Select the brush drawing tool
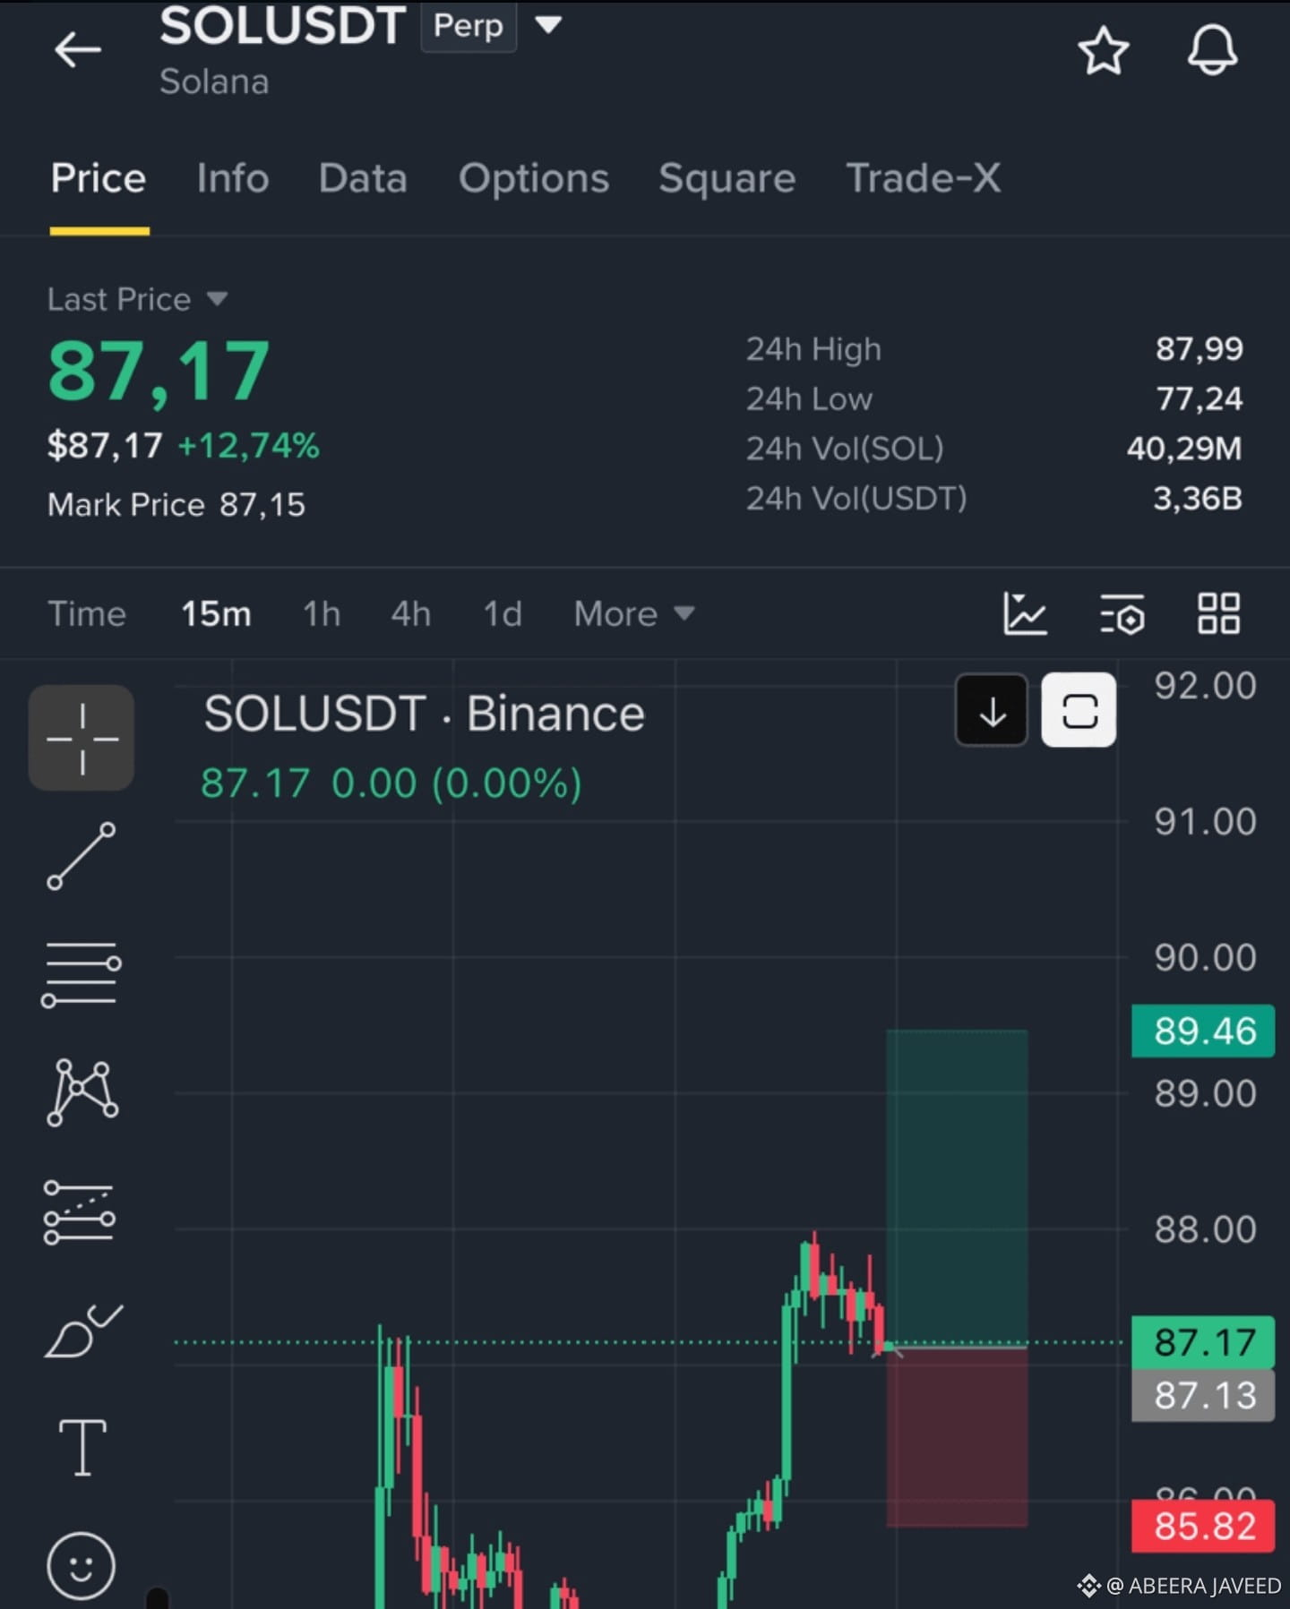Image resolution: width=1290 pixels, height=1609 pixels. click(x=82, y=1331)
